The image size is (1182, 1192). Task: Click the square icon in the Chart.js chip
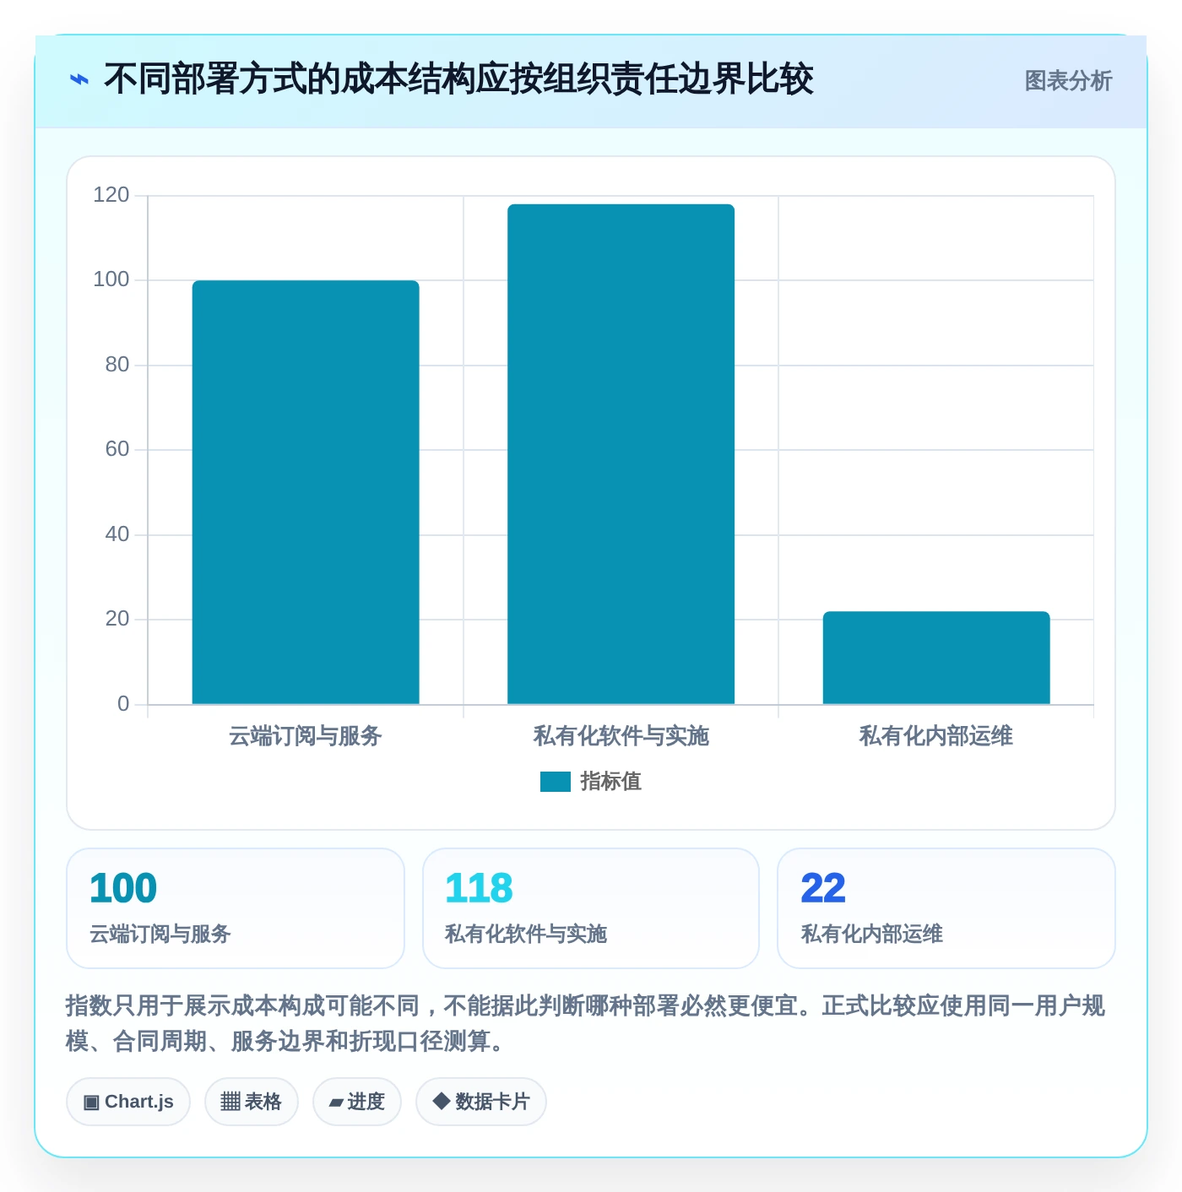tap(91, 1103)
